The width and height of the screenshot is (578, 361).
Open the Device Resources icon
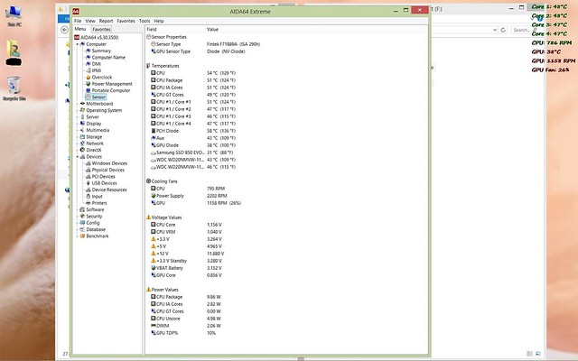[89, 190]
